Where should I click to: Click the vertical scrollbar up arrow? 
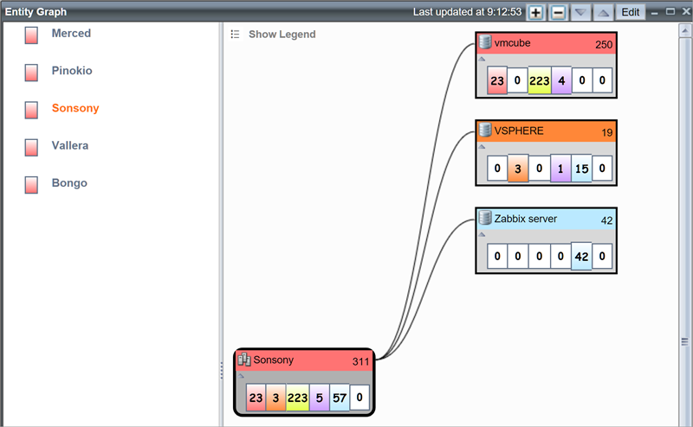click(x=684, y=31)
